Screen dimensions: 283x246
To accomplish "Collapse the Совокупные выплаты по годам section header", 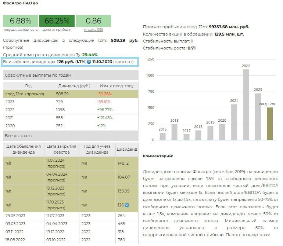I will coord(71,75).
